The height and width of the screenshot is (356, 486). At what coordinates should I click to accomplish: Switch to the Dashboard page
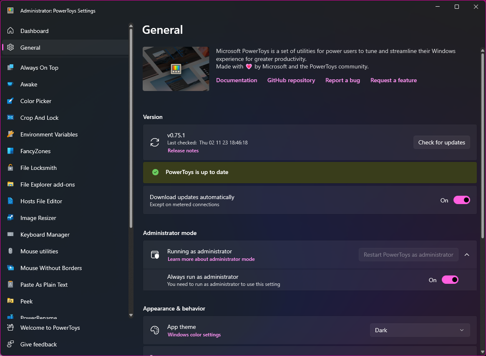pyautogui.click(x=34, y=30)
